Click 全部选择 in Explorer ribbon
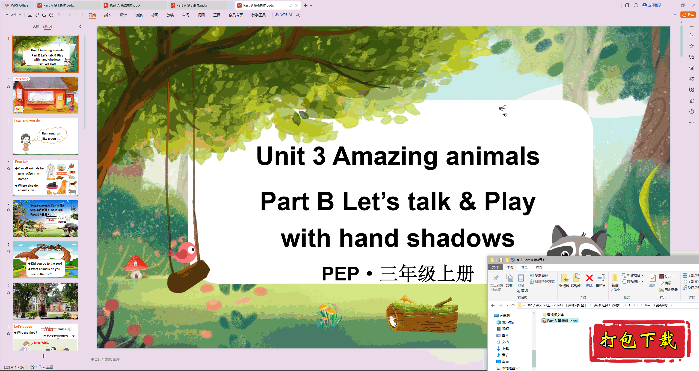The height and width of the screenshot is (371, 699). click(691, 276)
